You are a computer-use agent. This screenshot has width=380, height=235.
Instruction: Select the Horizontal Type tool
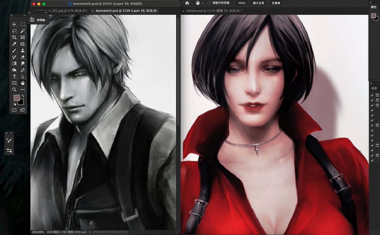[14, 77]
